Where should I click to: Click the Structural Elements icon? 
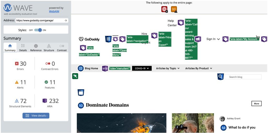coord(16,101)
